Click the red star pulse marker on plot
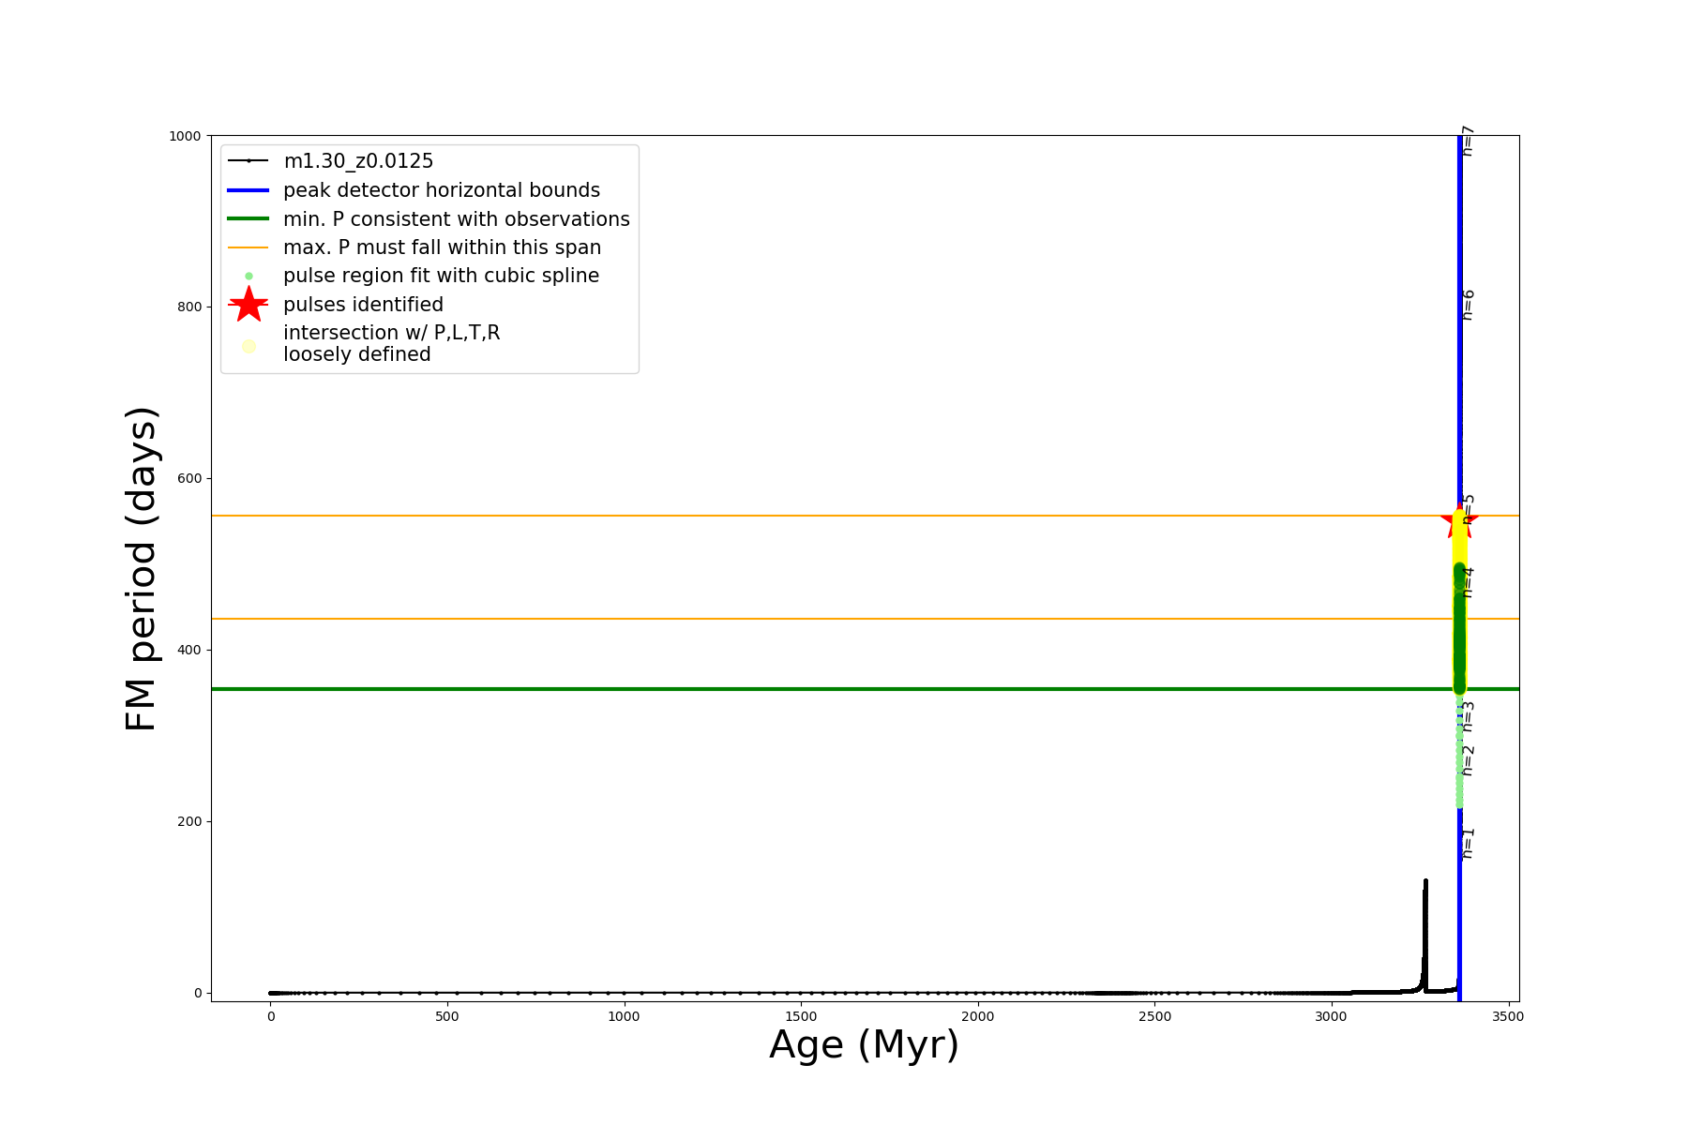 1459,518
